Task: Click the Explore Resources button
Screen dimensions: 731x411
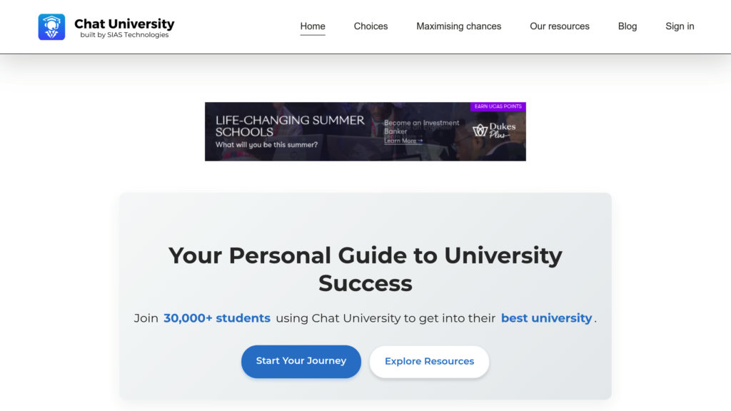Action: (429, 361)
